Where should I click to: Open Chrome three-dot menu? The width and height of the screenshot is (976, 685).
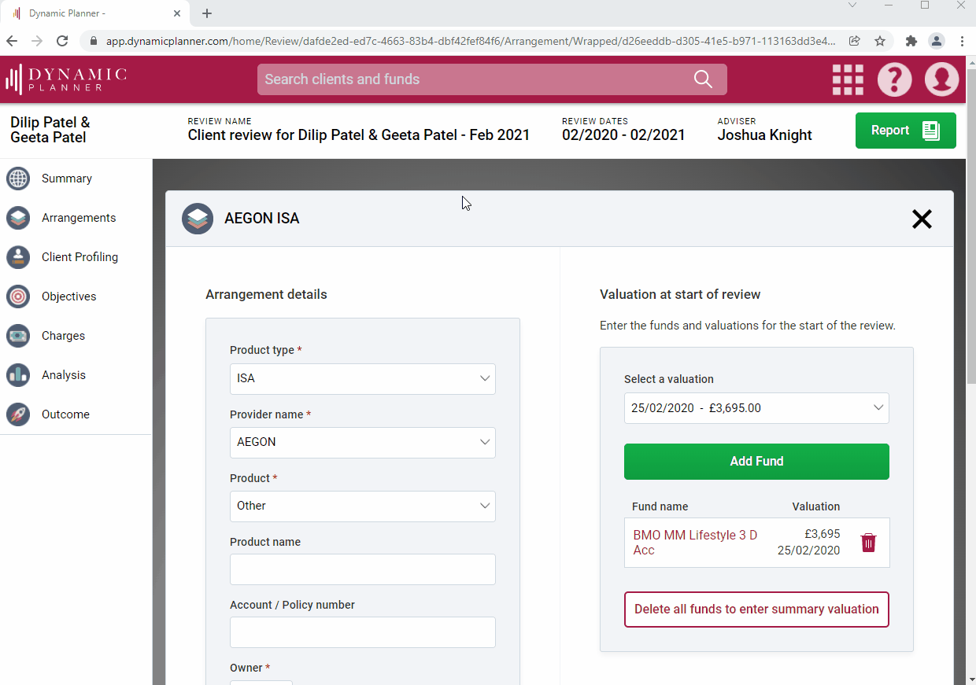(x=962, y=41)
